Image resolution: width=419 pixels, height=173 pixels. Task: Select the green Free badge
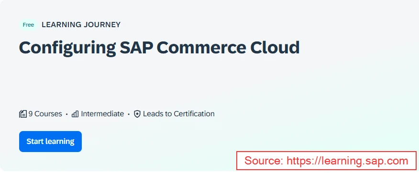pos(28,25)
